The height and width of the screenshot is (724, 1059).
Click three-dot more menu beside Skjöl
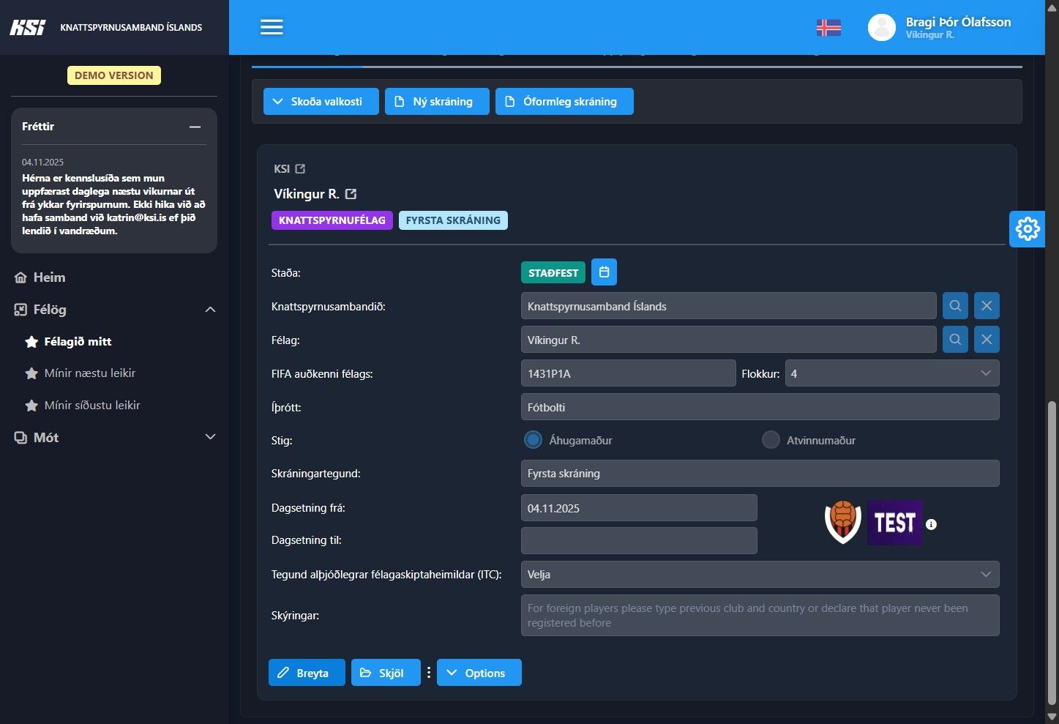click(429, 672)
